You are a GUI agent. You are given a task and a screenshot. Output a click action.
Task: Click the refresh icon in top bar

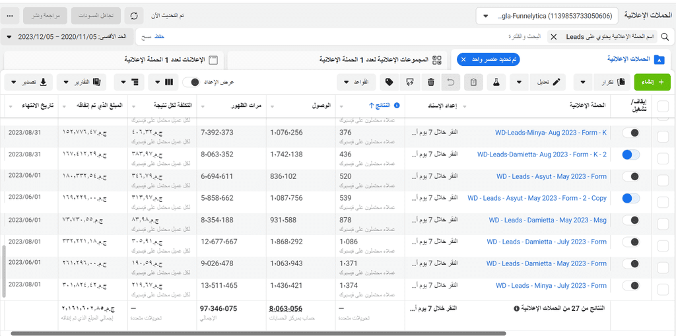(134, 16)
